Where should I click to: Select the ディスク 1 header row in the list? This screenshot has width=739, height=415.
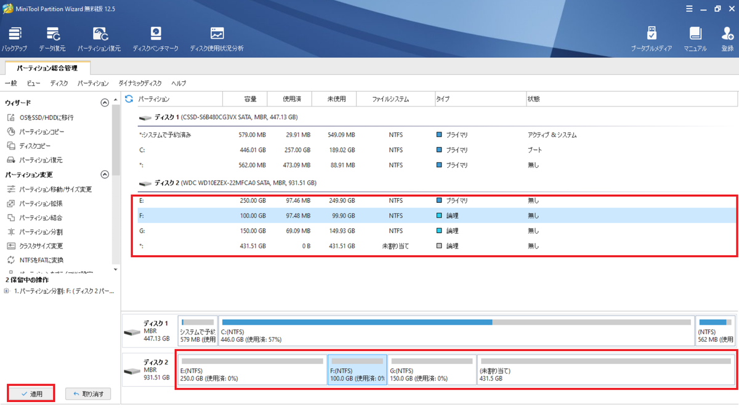coord(437,117)
